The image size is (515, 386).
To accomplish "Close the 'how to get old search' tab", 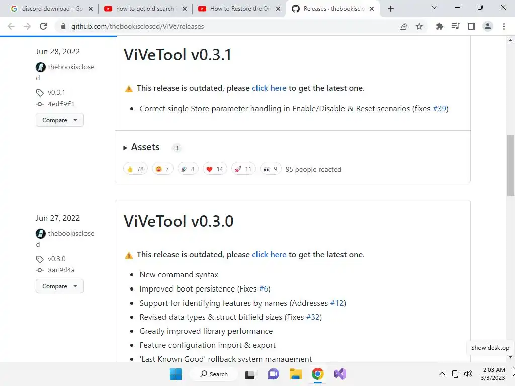I will tap(185, 9).
